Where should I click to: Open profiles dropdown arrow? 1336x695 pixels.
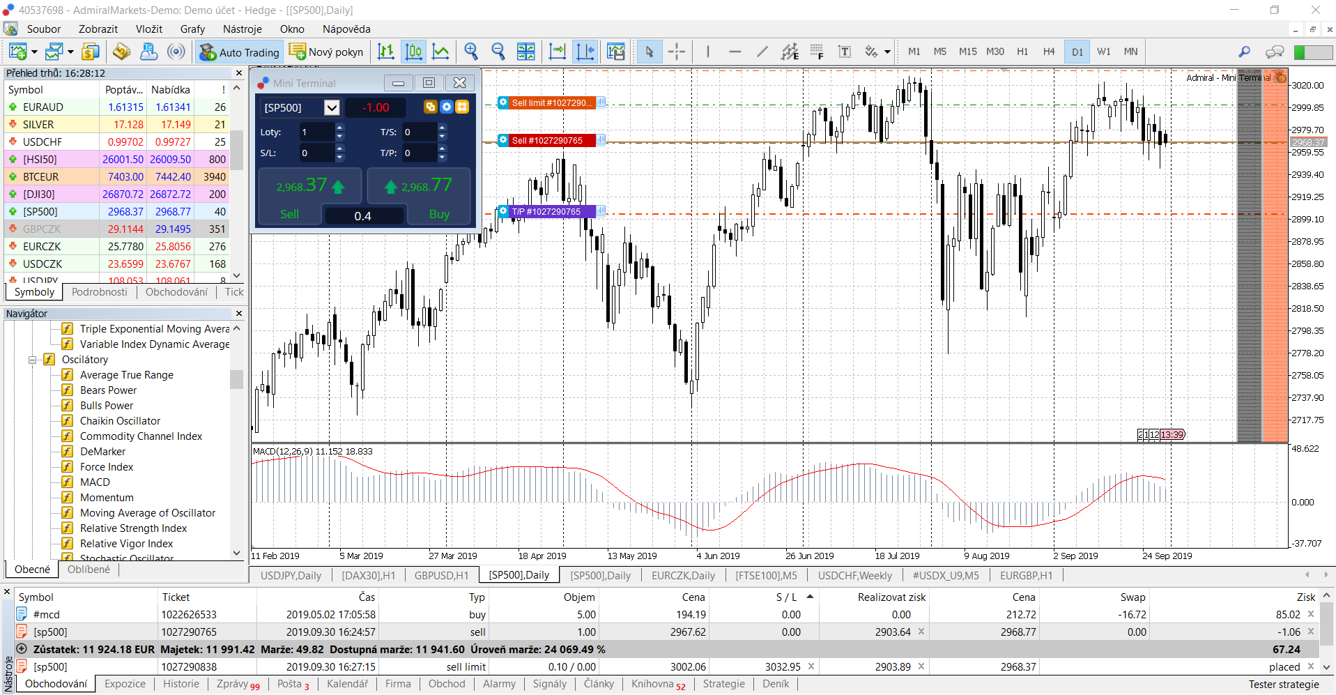tap(70, 52)
